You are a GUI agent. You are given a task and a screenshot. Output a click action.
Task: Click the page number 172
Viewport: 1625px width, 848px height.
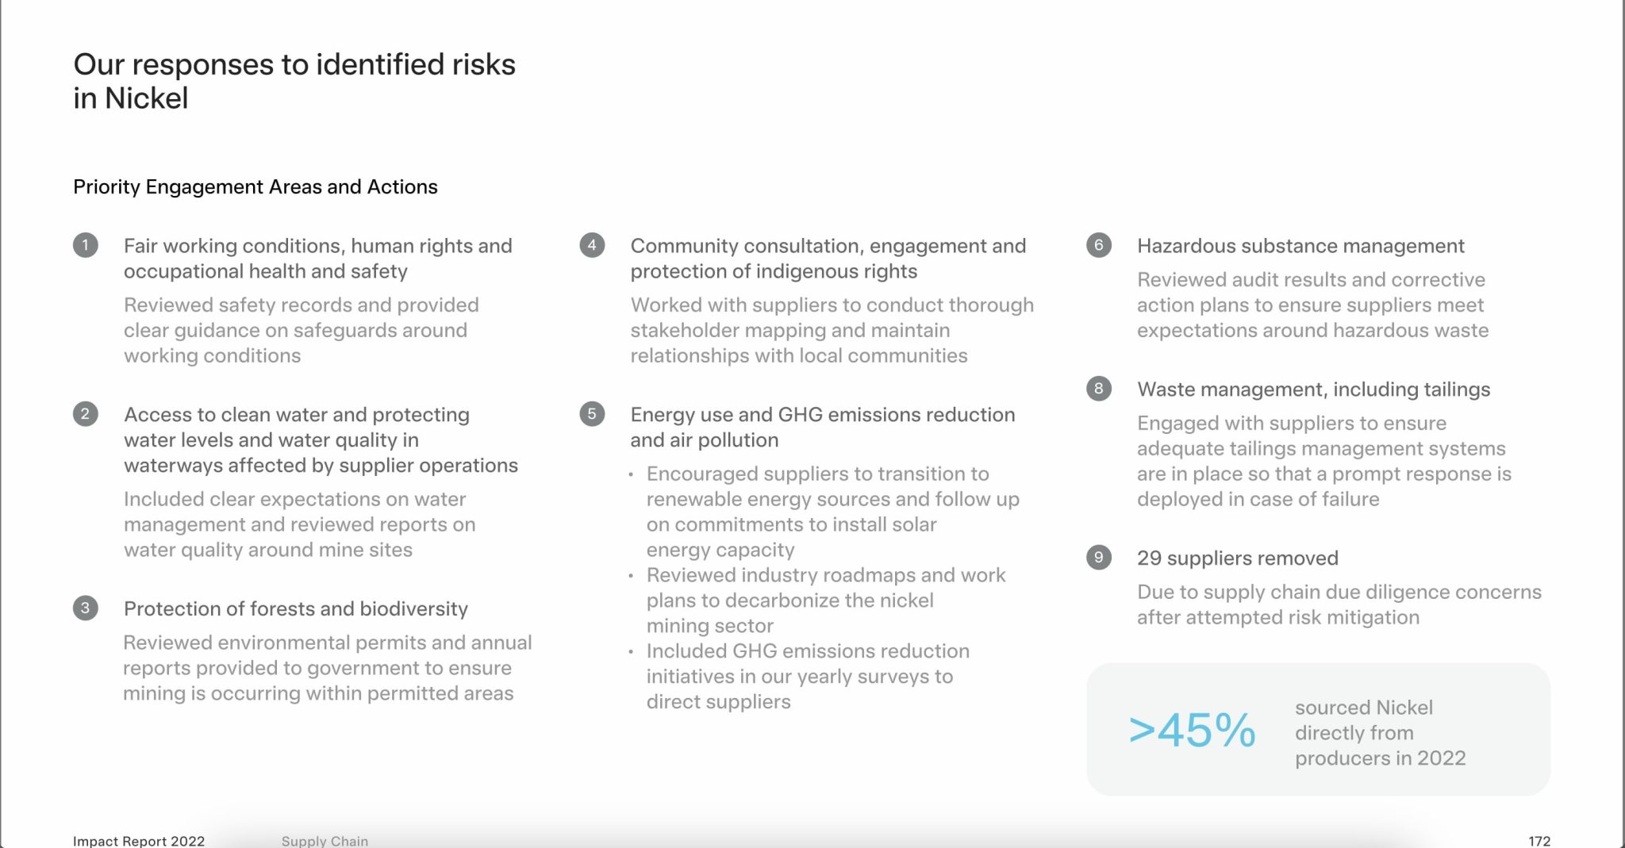[x=1539, y=841]
